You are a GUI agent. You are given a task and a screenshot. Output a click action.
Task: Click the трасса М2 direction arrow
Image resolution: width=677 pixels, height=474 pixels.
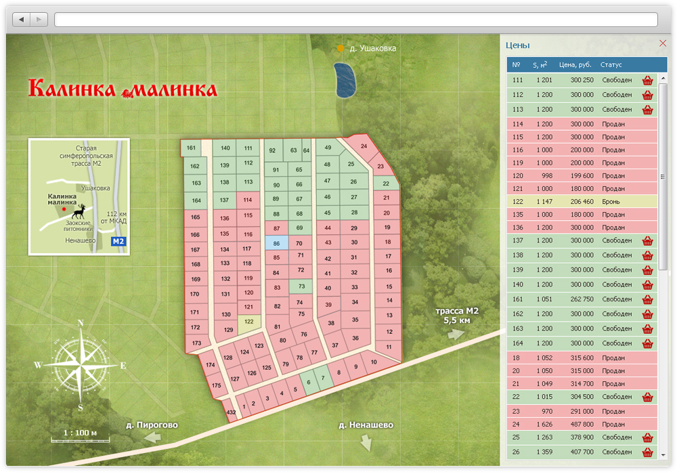456,334
